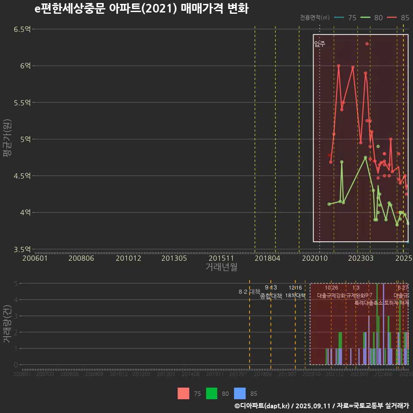The width and height of the screenshot is (413, 413).
Task: Click the red 75 swatch in bottom legend
Action: coord(184,393)
